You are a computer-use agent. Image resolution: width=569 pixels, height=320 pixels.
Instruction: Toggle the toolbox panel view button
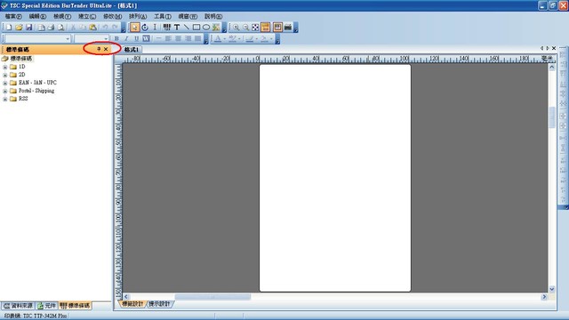tap(277, 28)
